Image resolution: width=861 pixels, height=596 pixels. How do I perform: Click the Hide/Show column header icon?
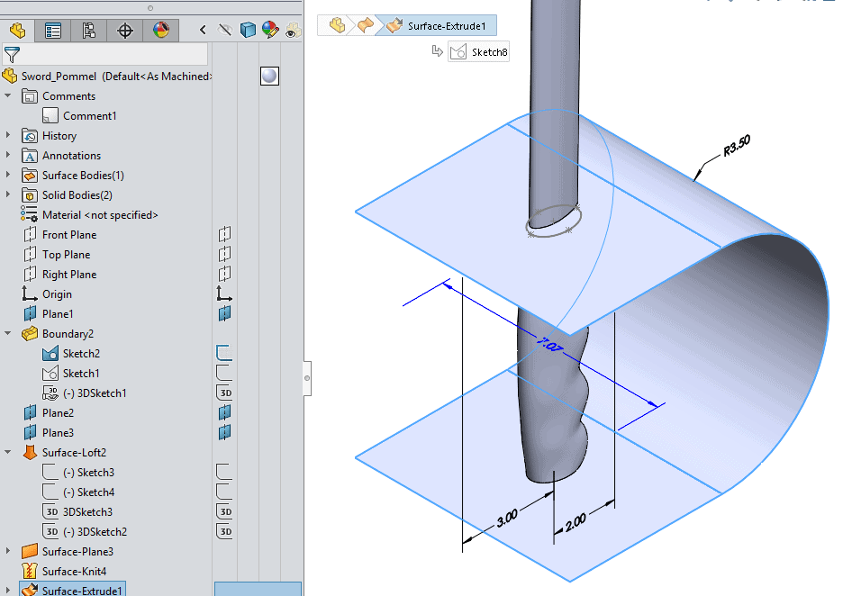pyautogui.click(x=225, y=31)
